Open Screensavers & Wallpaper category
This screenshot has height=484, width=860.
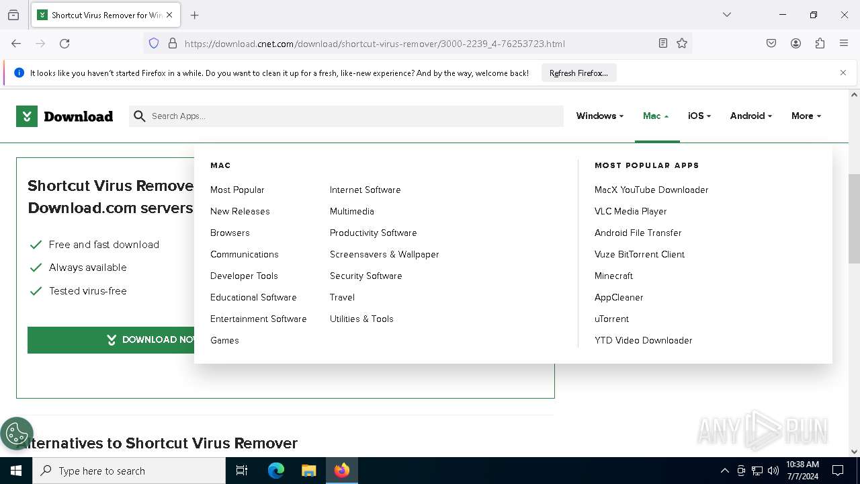coord(384,254)
